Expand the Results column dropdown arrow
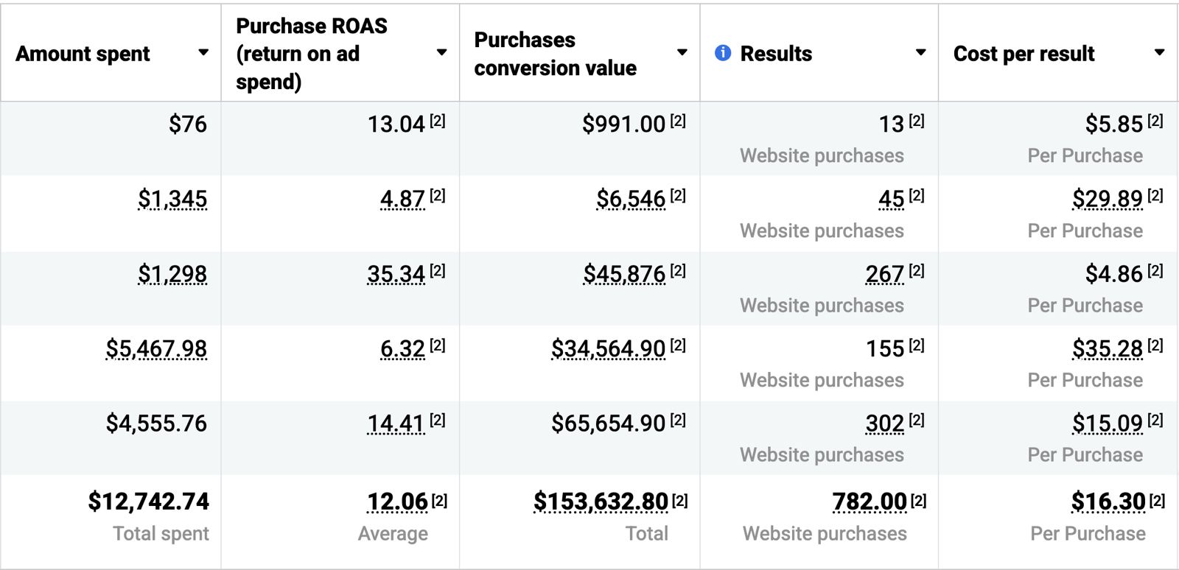 [x=920, y=53]
